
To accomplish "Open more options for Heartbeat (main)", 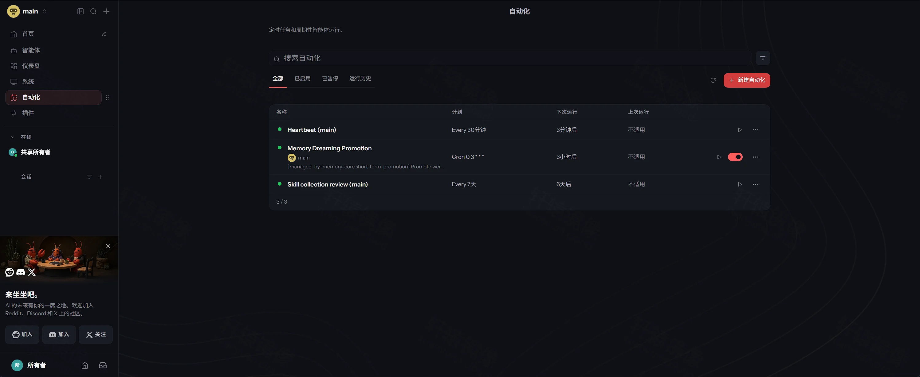I will coord(755,130).
